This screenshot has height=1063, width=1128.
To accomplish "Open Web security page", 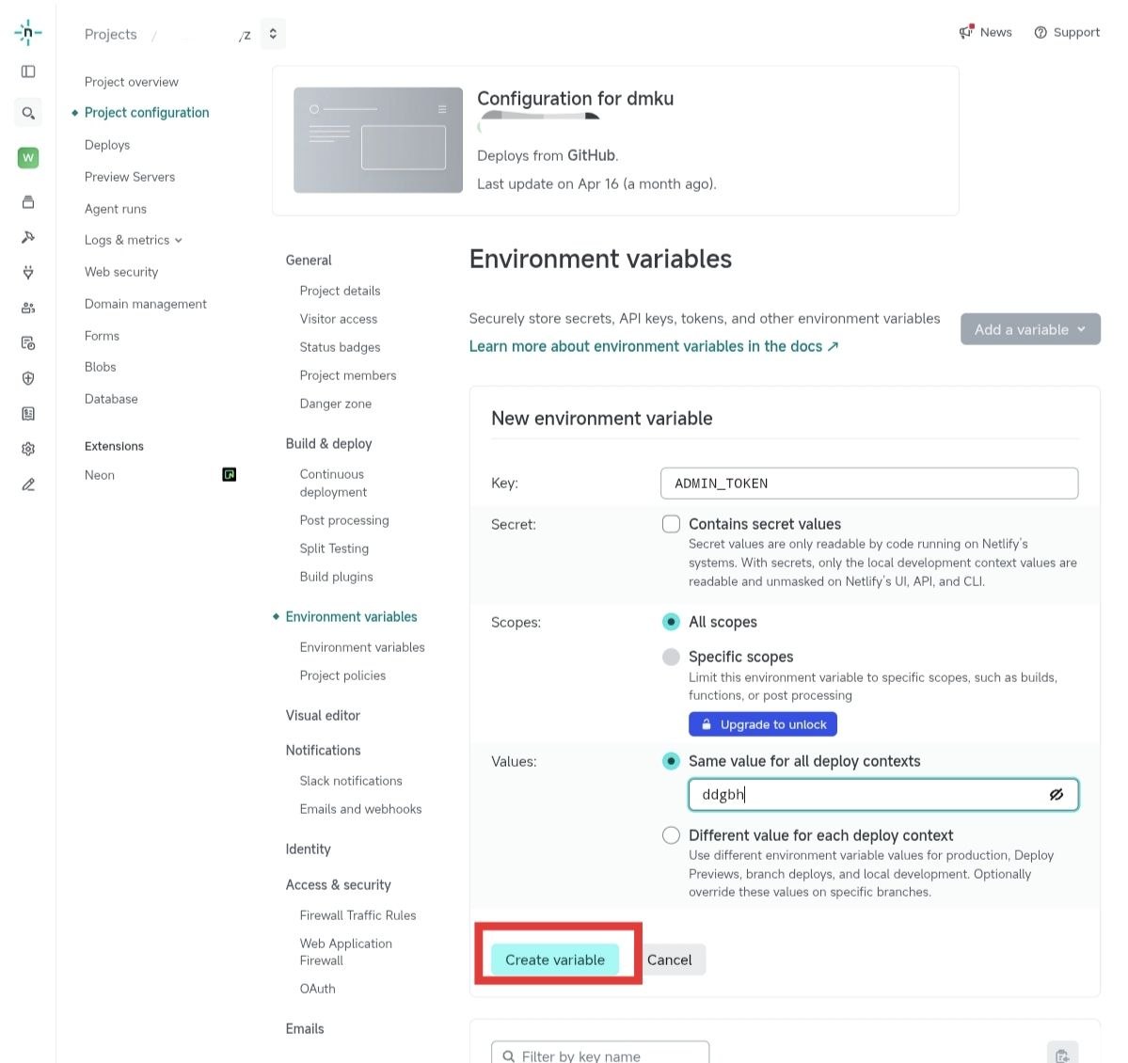I will click(x=121, y=272).
